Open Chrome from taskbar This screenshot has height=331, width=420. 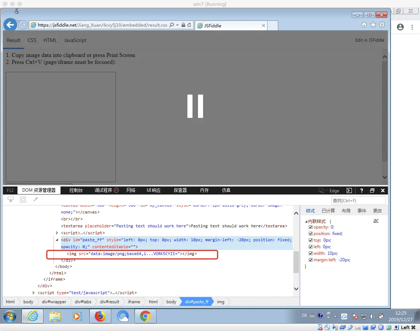(145, 316)
